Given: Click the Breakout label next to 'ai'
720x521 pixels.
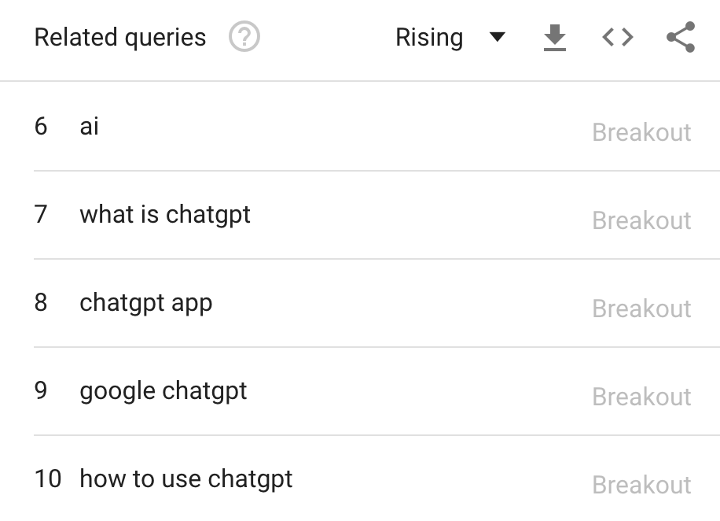Looking at the screenshot, I should 641,131.
